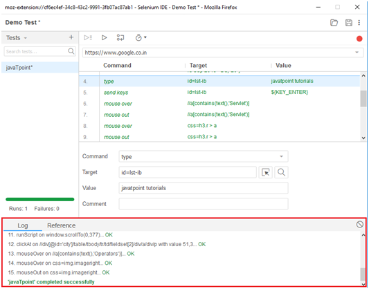Add a new test with plus icon

tap(71, 37)
